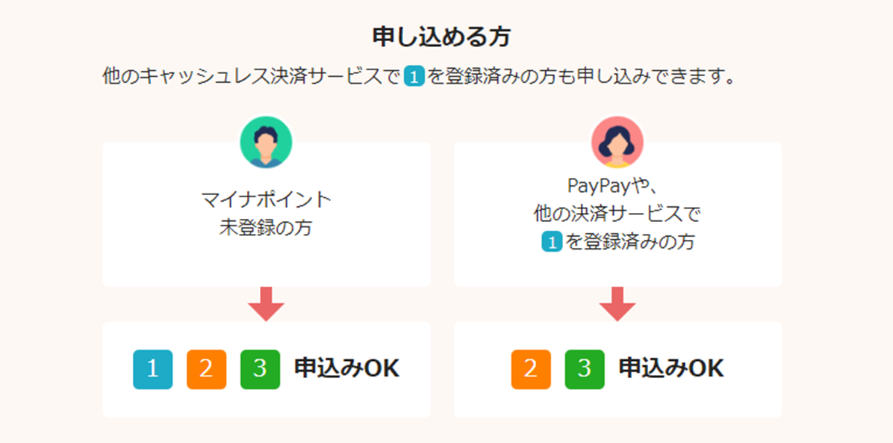
Task: Click the 申し込める方 heading
Action: click(x=441, y=37)
